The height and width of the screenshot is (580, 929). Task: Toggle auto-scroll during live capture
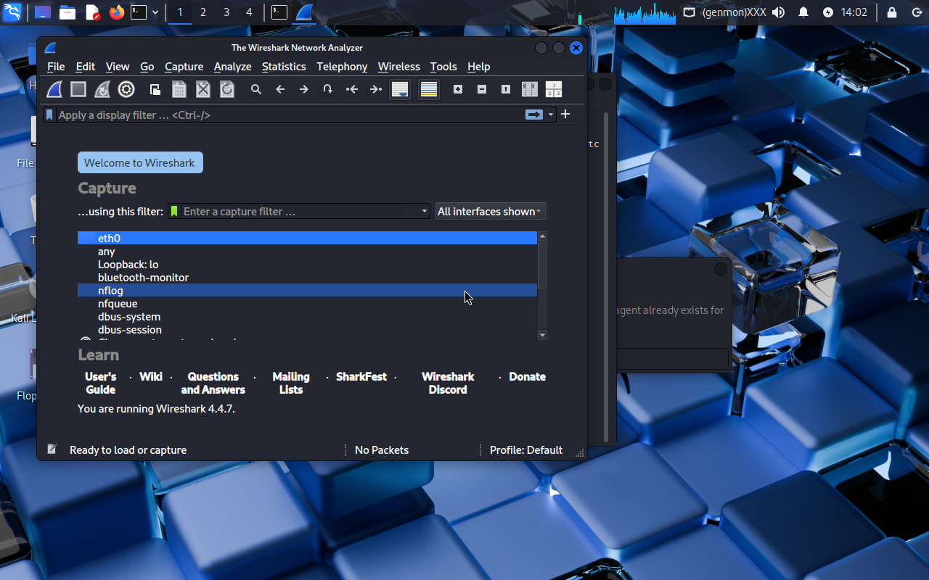coord(400,89)
